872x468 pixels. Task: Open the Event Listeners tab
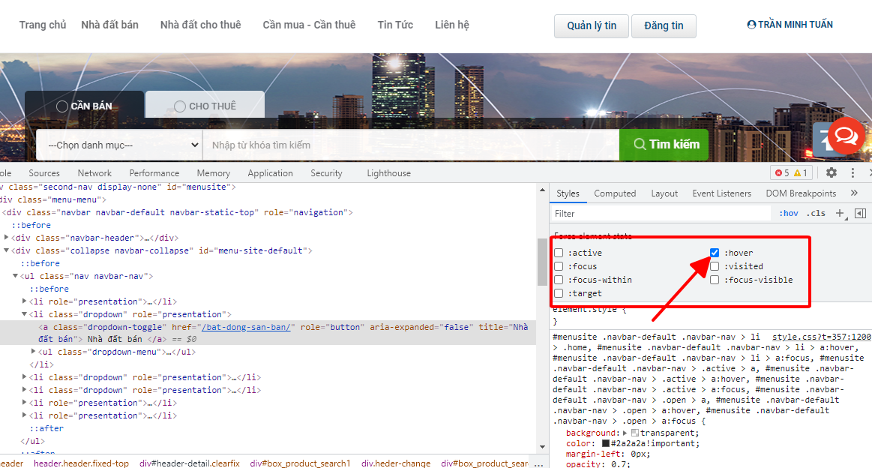coord(722,193)
